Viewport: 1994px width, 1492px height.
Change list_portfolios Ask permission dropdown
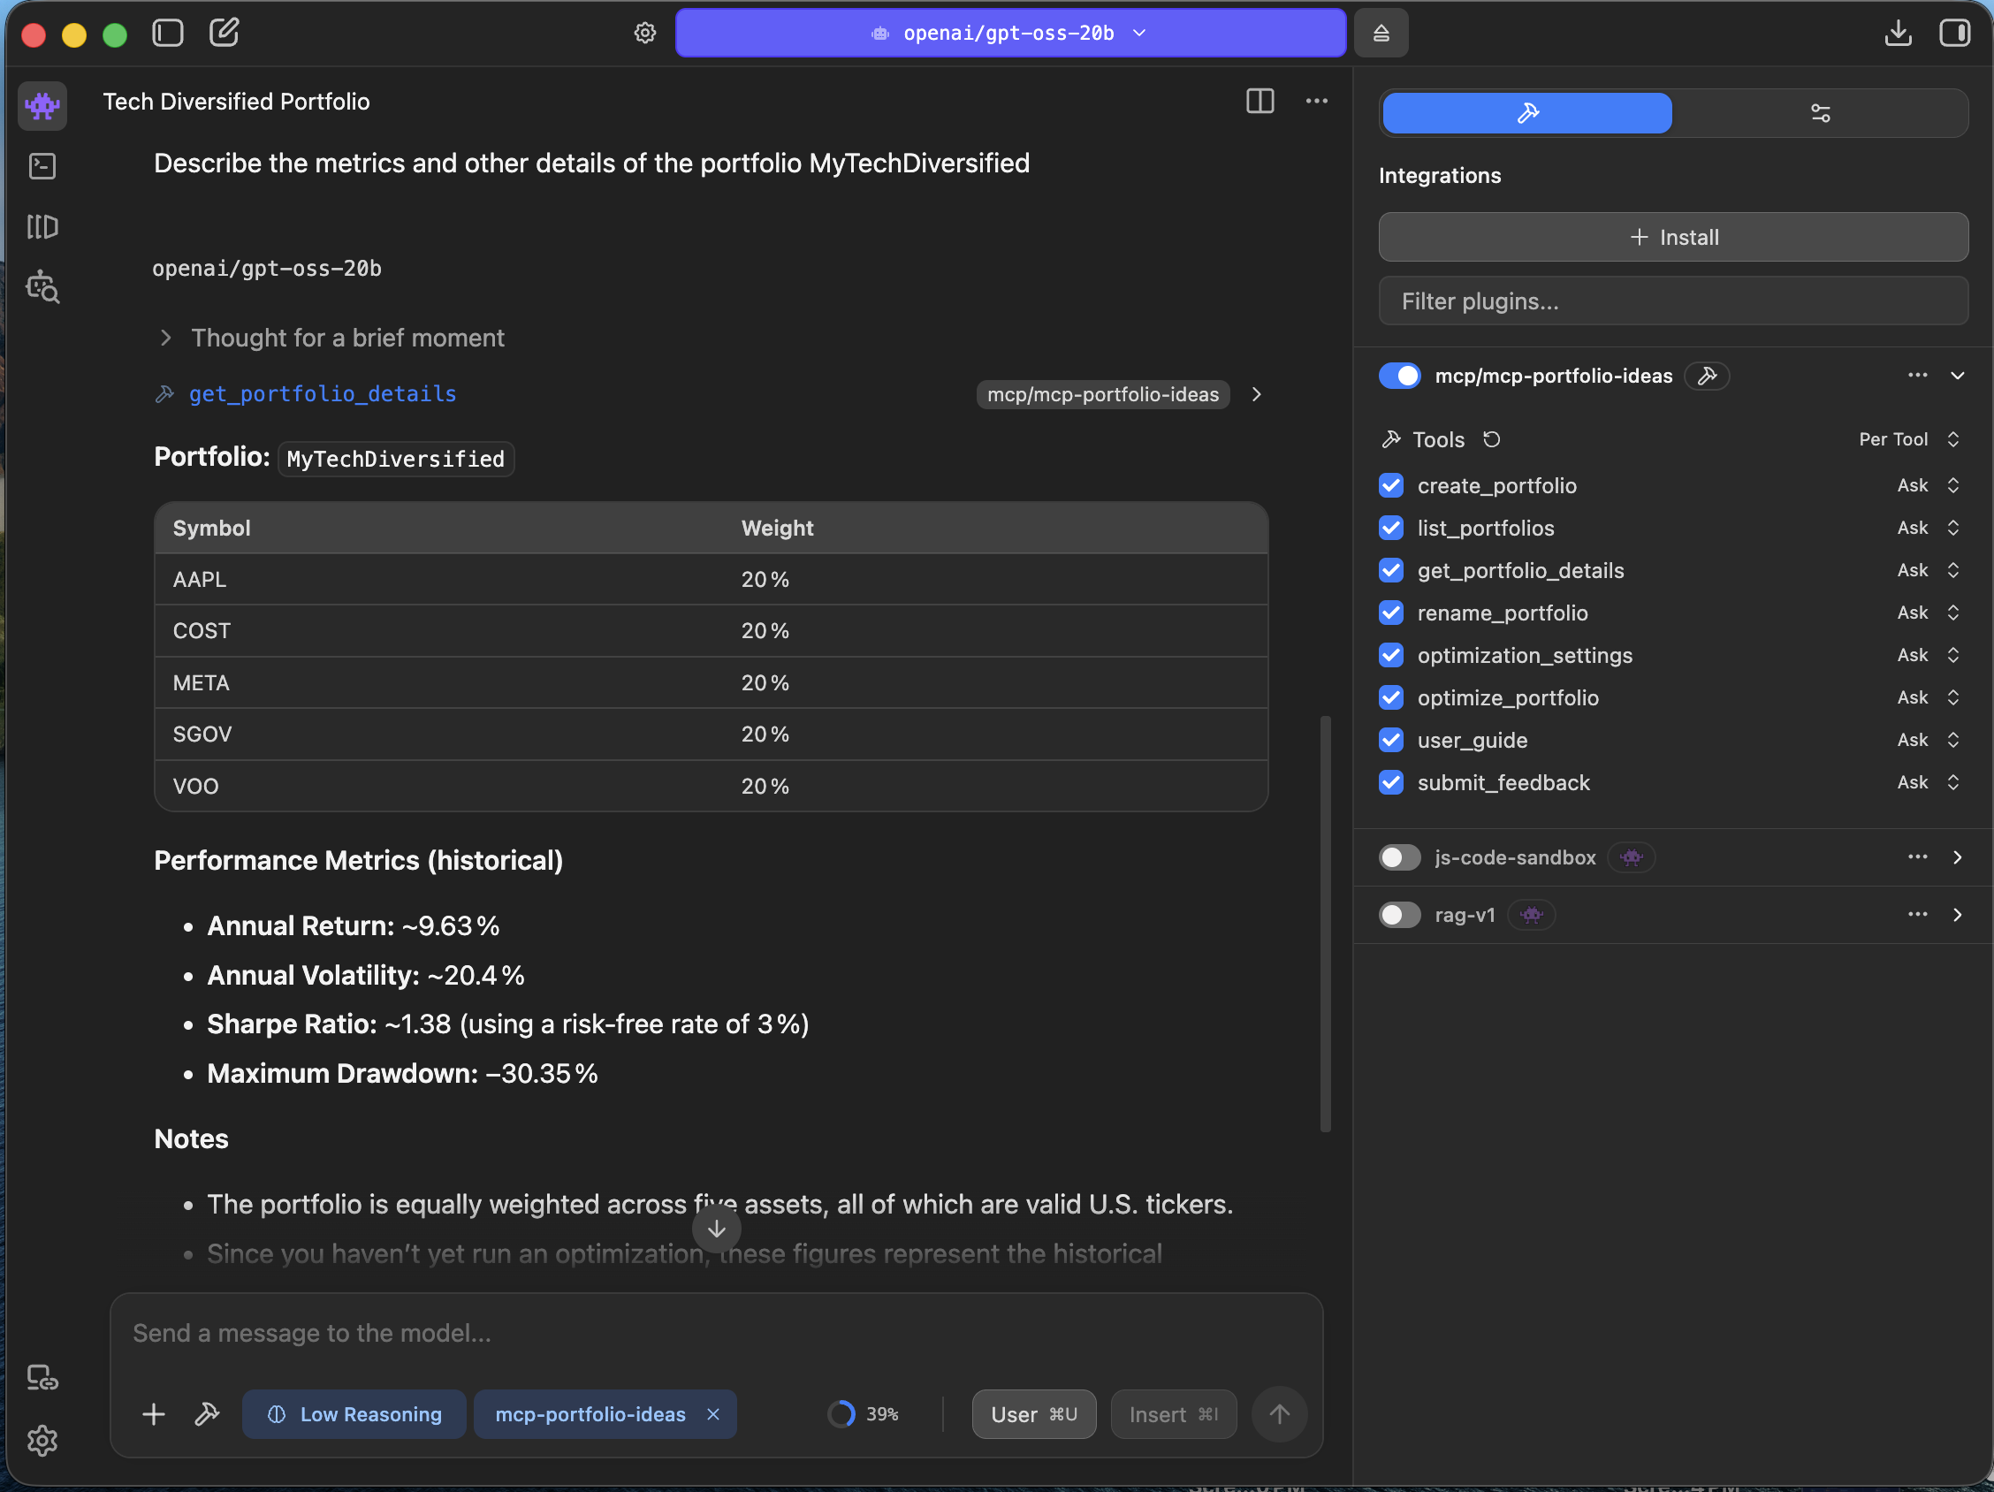point(1929,529)
